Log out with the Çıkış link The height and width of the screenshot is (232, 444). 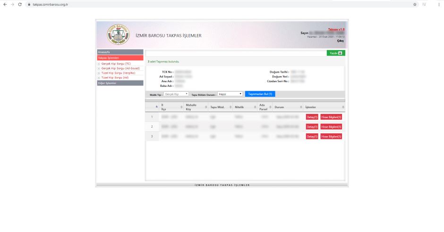tap(341, 41)
